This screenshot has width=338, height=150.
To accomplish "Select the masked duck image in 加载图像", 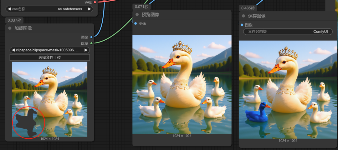I will [49, 99].
